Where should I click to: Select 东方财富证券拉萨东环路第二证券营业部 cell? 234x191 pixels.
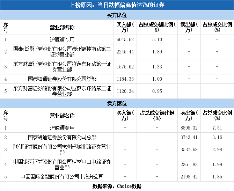[62, 91]
